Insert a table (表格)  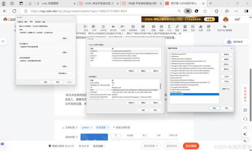point(143,28)
